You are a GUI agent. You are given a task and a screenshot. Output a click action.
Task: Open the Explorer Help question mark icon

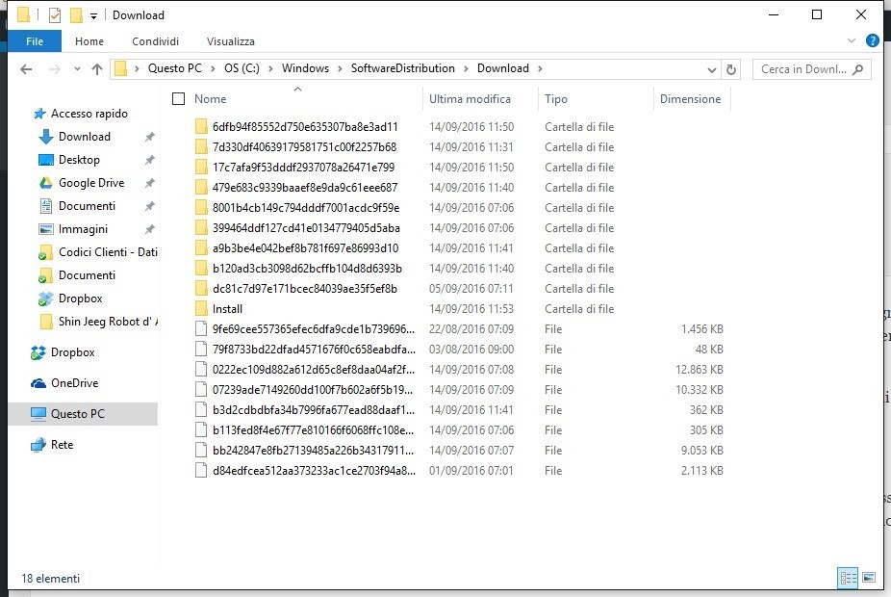(872, 41)
